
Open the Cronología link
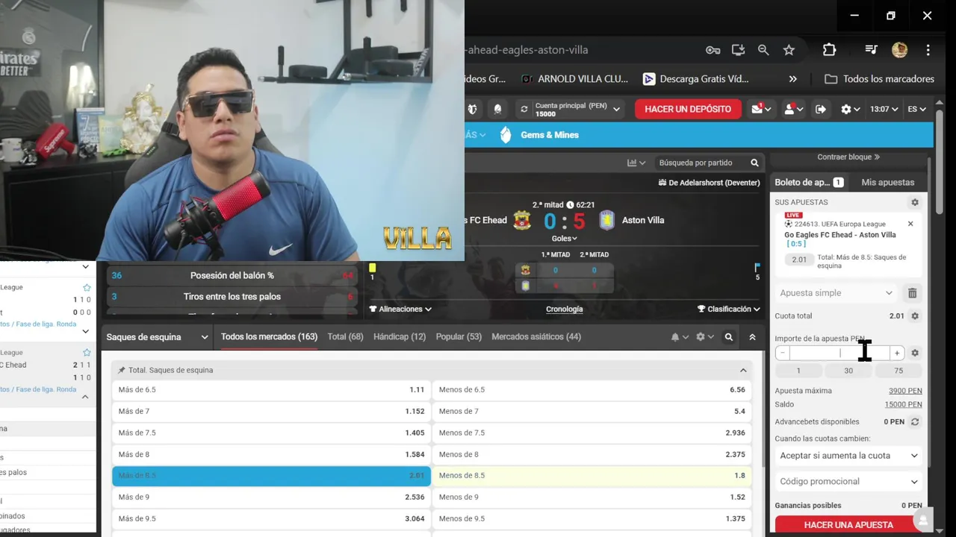564,310
